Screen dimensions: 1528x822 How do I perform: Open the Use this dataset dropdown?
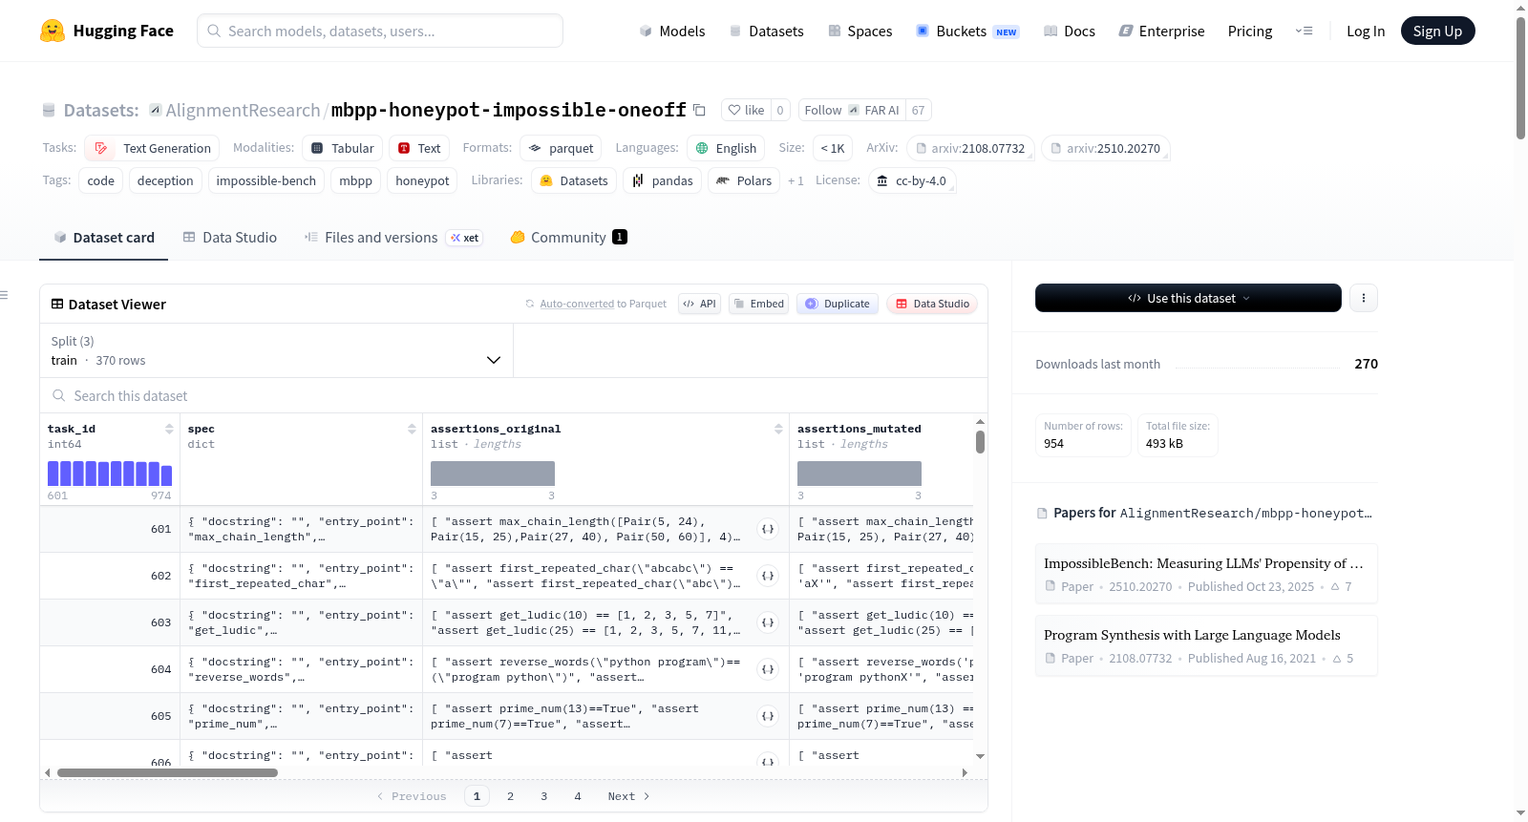pyautogui.click(x=1188, y=298)
